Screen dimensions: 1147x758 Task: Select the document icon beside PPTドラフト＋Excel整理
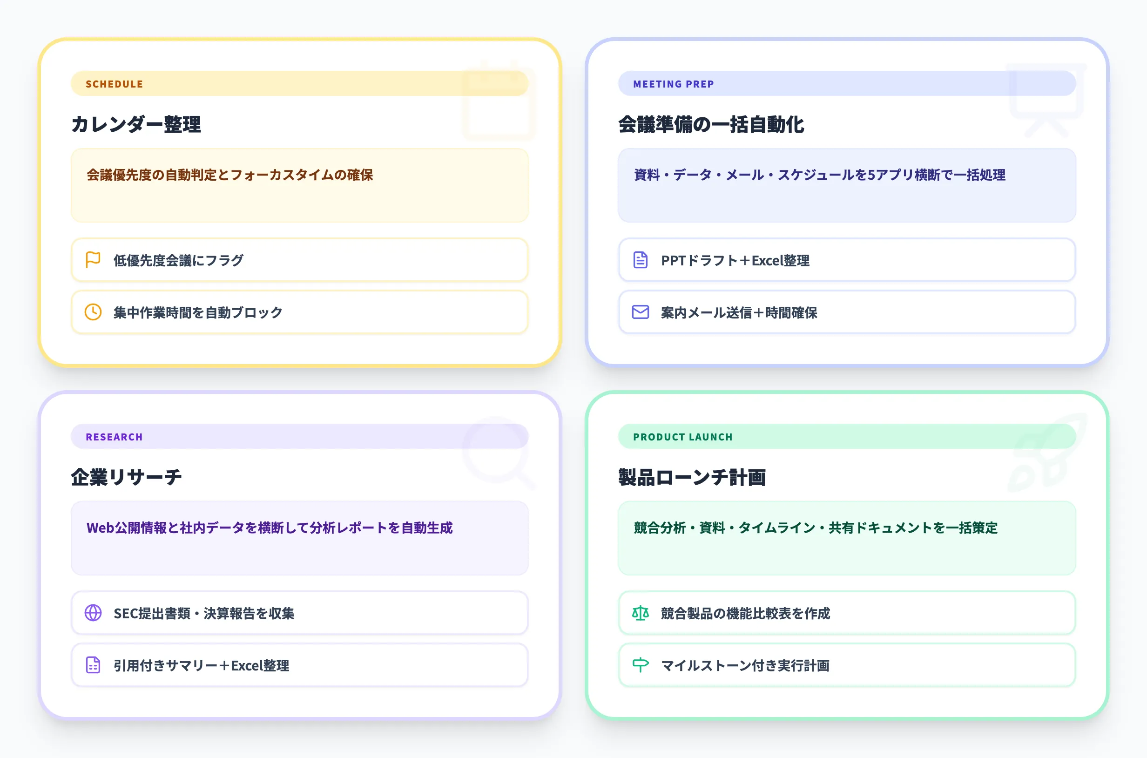click(x=640, y=260)
